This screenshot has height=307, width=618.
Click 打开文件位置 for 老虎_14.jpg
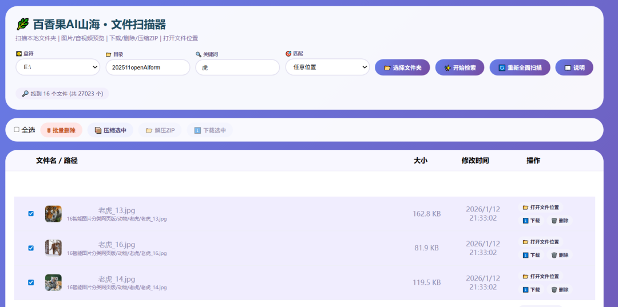click(541, 276)
